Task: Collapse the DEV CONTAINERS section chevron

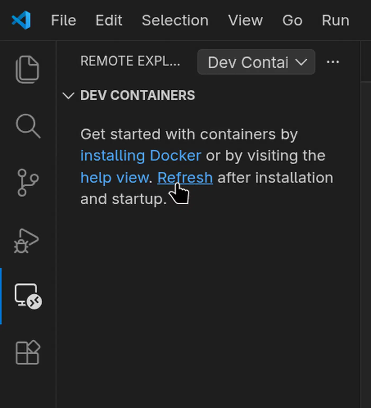Action: 68,95
